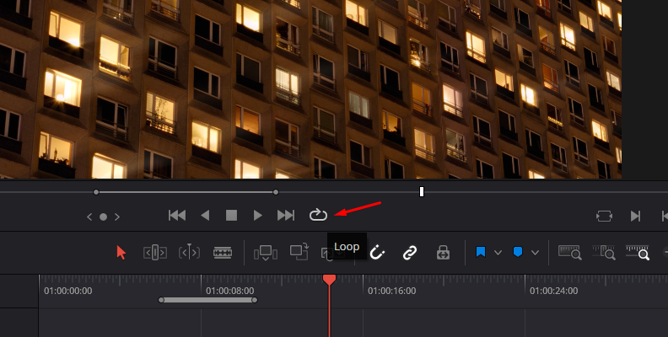This screenshot has height=337, width=668.
Task: Click the timeline ruler range bar right handle
Action: point(255,300)
